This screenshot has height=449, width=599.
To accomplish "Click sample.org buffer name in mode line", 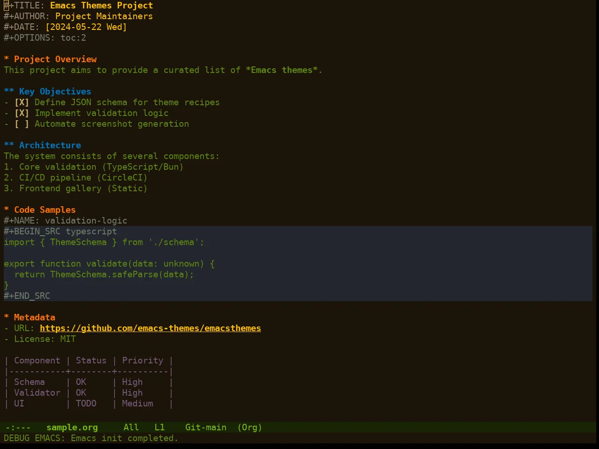I will tap(72, 427).
